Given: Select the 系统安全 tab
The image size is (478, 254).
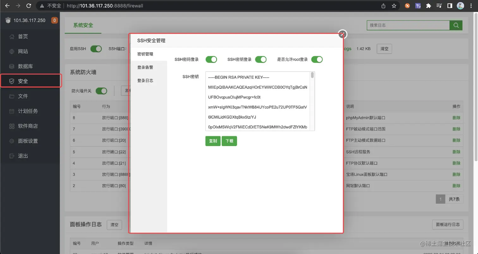Looking at the screenshot, I should click(83, 25).
